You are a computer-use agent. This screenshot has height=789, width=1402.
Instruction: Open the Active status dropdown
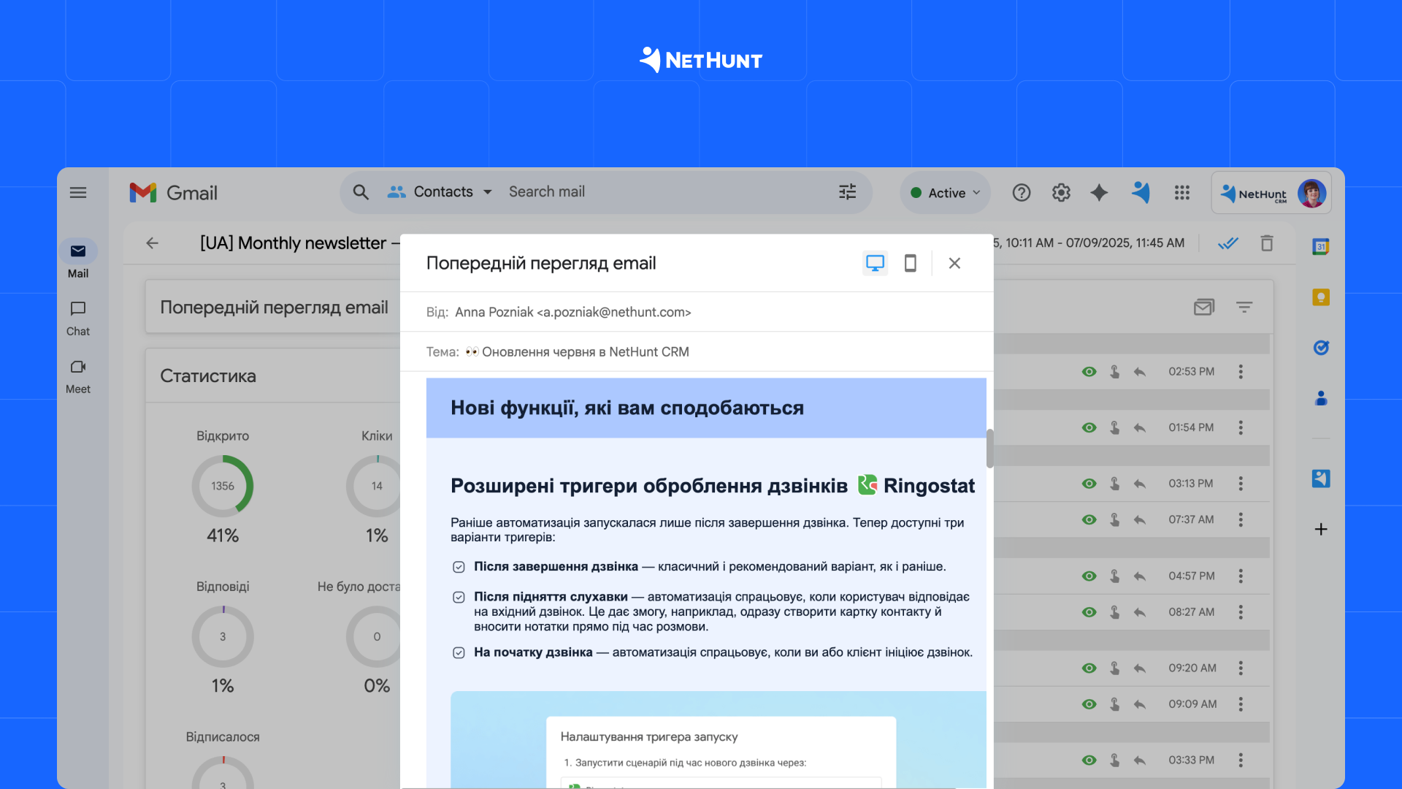pyautogui.click(x=946, y=193)
